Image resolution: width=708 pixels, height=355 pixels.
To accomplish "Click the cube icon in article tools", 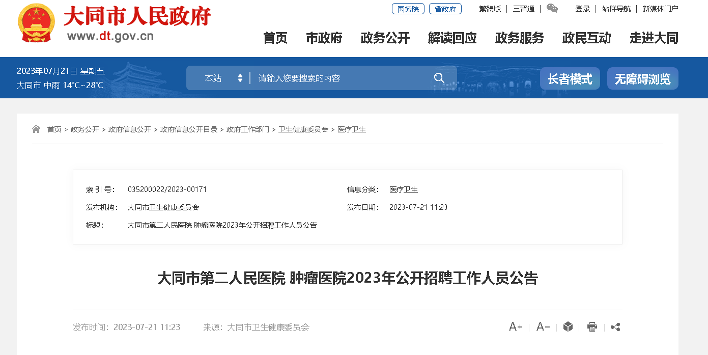I will (x=568, y=327).
